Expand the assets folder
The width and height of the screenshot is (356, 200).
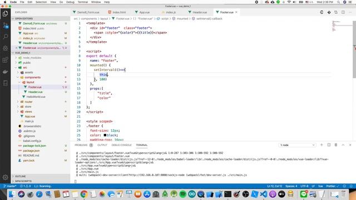(x=28, y=73)
